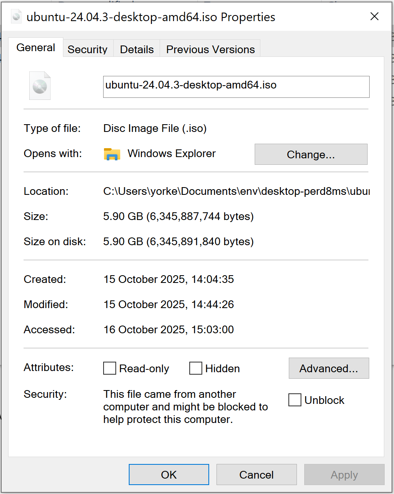Viewport: 394px width, 494px height.
Task: Click the disc icon in the title bar
Action: point(17,17)
